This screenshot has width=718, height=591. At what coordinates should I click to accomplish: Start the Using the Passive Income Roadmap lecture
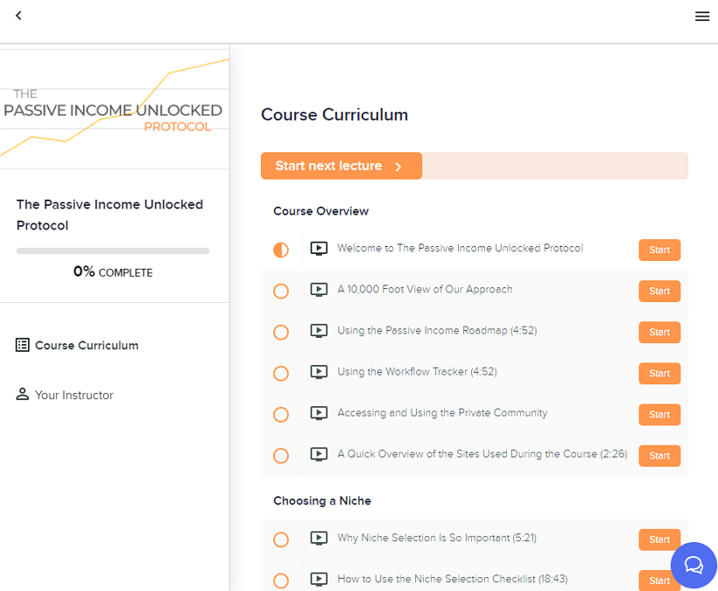659,333
